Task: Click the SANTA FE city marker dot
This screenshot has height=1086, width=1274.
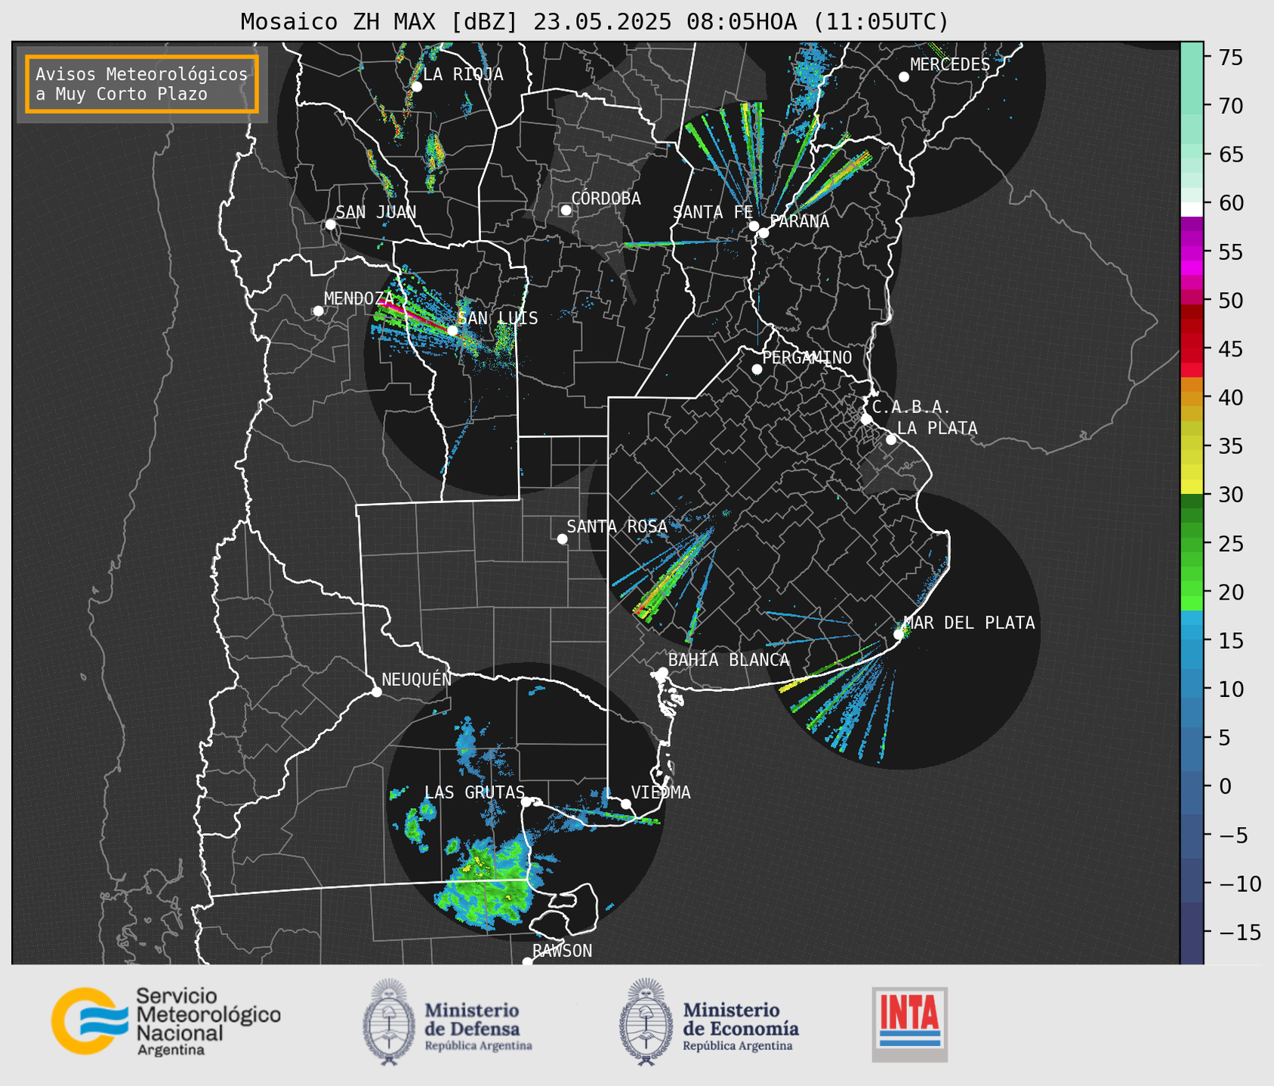Action: click(x=754, y=226)
